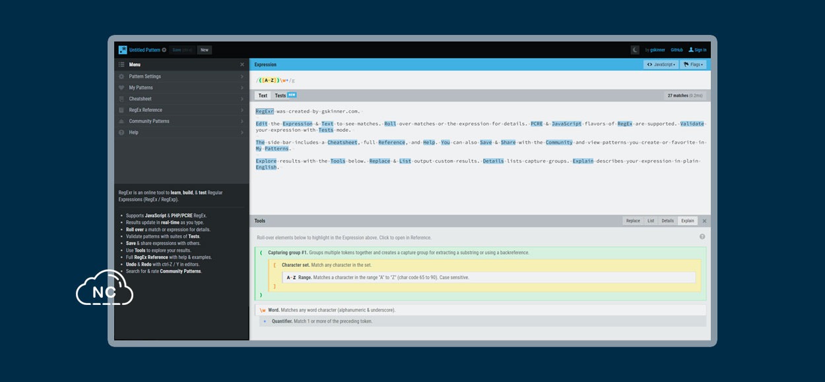The width and height of the screenshot is (825, 382).
Task: Select the Details tool tab
Action: 668,221
